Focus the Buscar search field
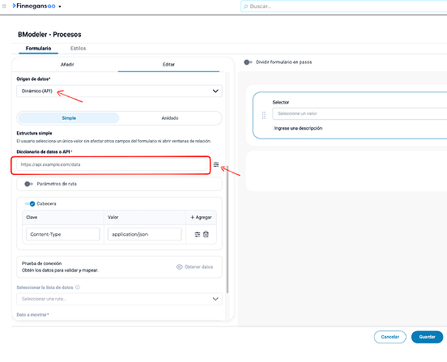 pyautogui.click(x=343, y=6)
